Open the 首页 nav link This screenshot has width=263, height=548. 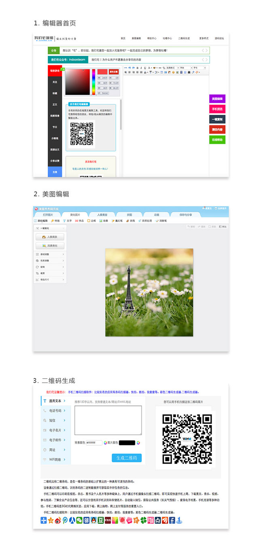point(123,39)
